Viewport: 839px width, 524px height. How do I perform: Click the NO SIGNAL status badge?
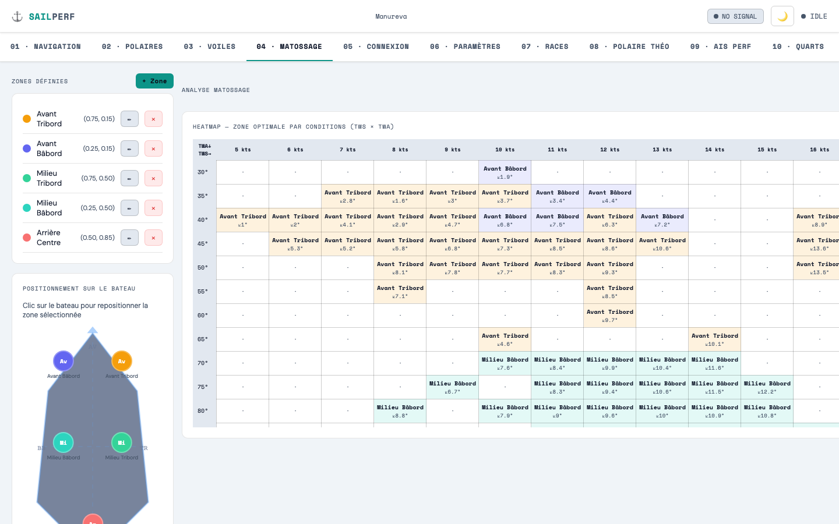(735, 16)
